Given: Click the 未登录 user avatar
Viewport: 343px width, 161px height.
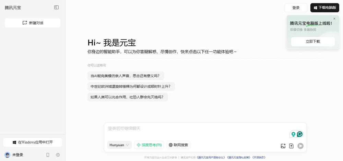Looking at the screenshot, I should tap(7, 155).
